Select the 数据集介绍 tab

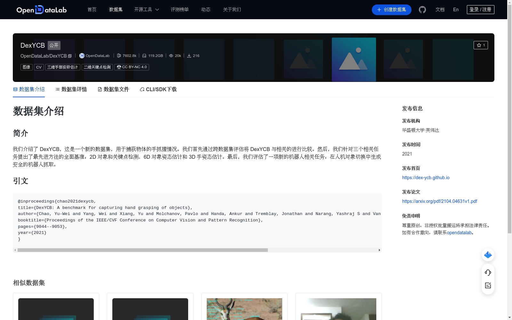tap(29, 89)
